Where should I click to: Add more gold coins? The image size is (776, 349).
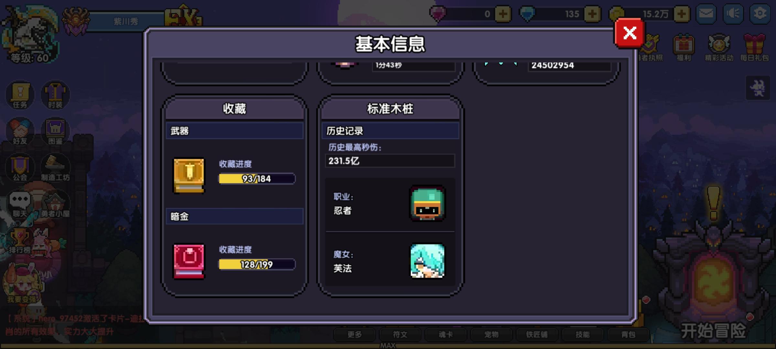[682, 14]
